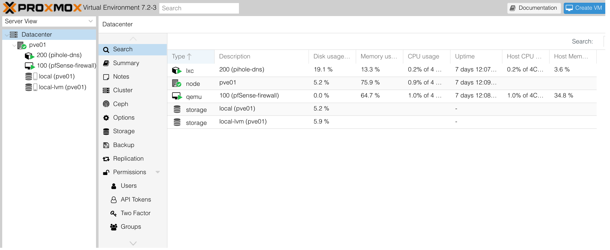Click the Create VM button
This screenshot has width=610, height=250.
click(584, 8)
